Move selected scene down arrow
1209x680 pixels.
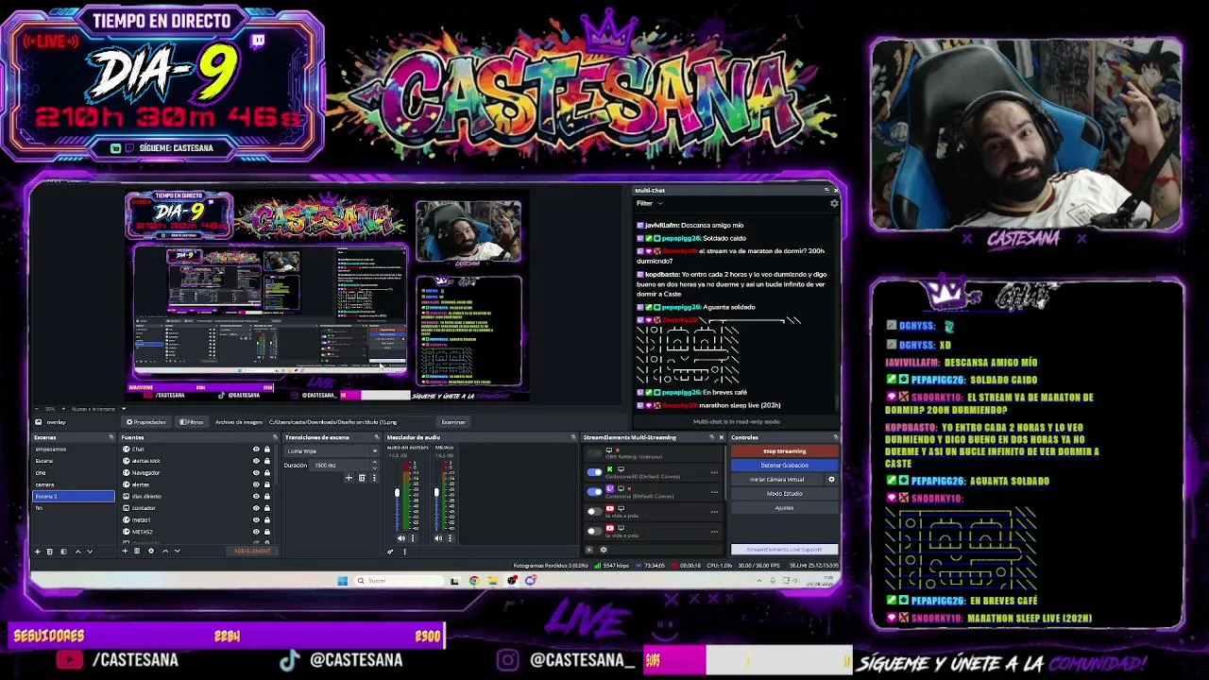90,552
